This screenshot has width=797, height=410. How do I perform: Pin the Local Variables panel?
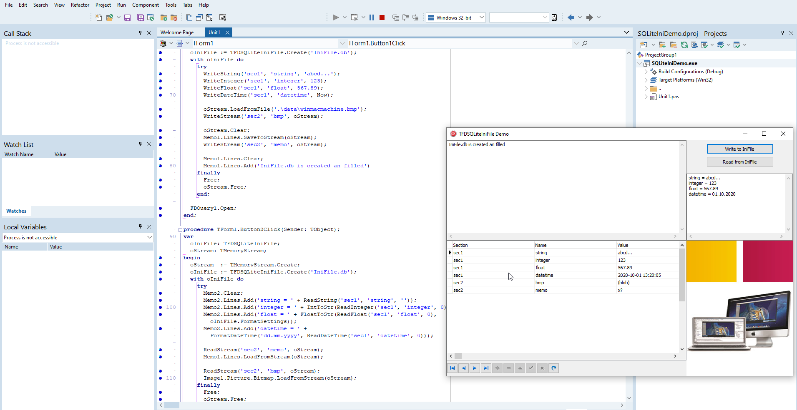point(140,226)
